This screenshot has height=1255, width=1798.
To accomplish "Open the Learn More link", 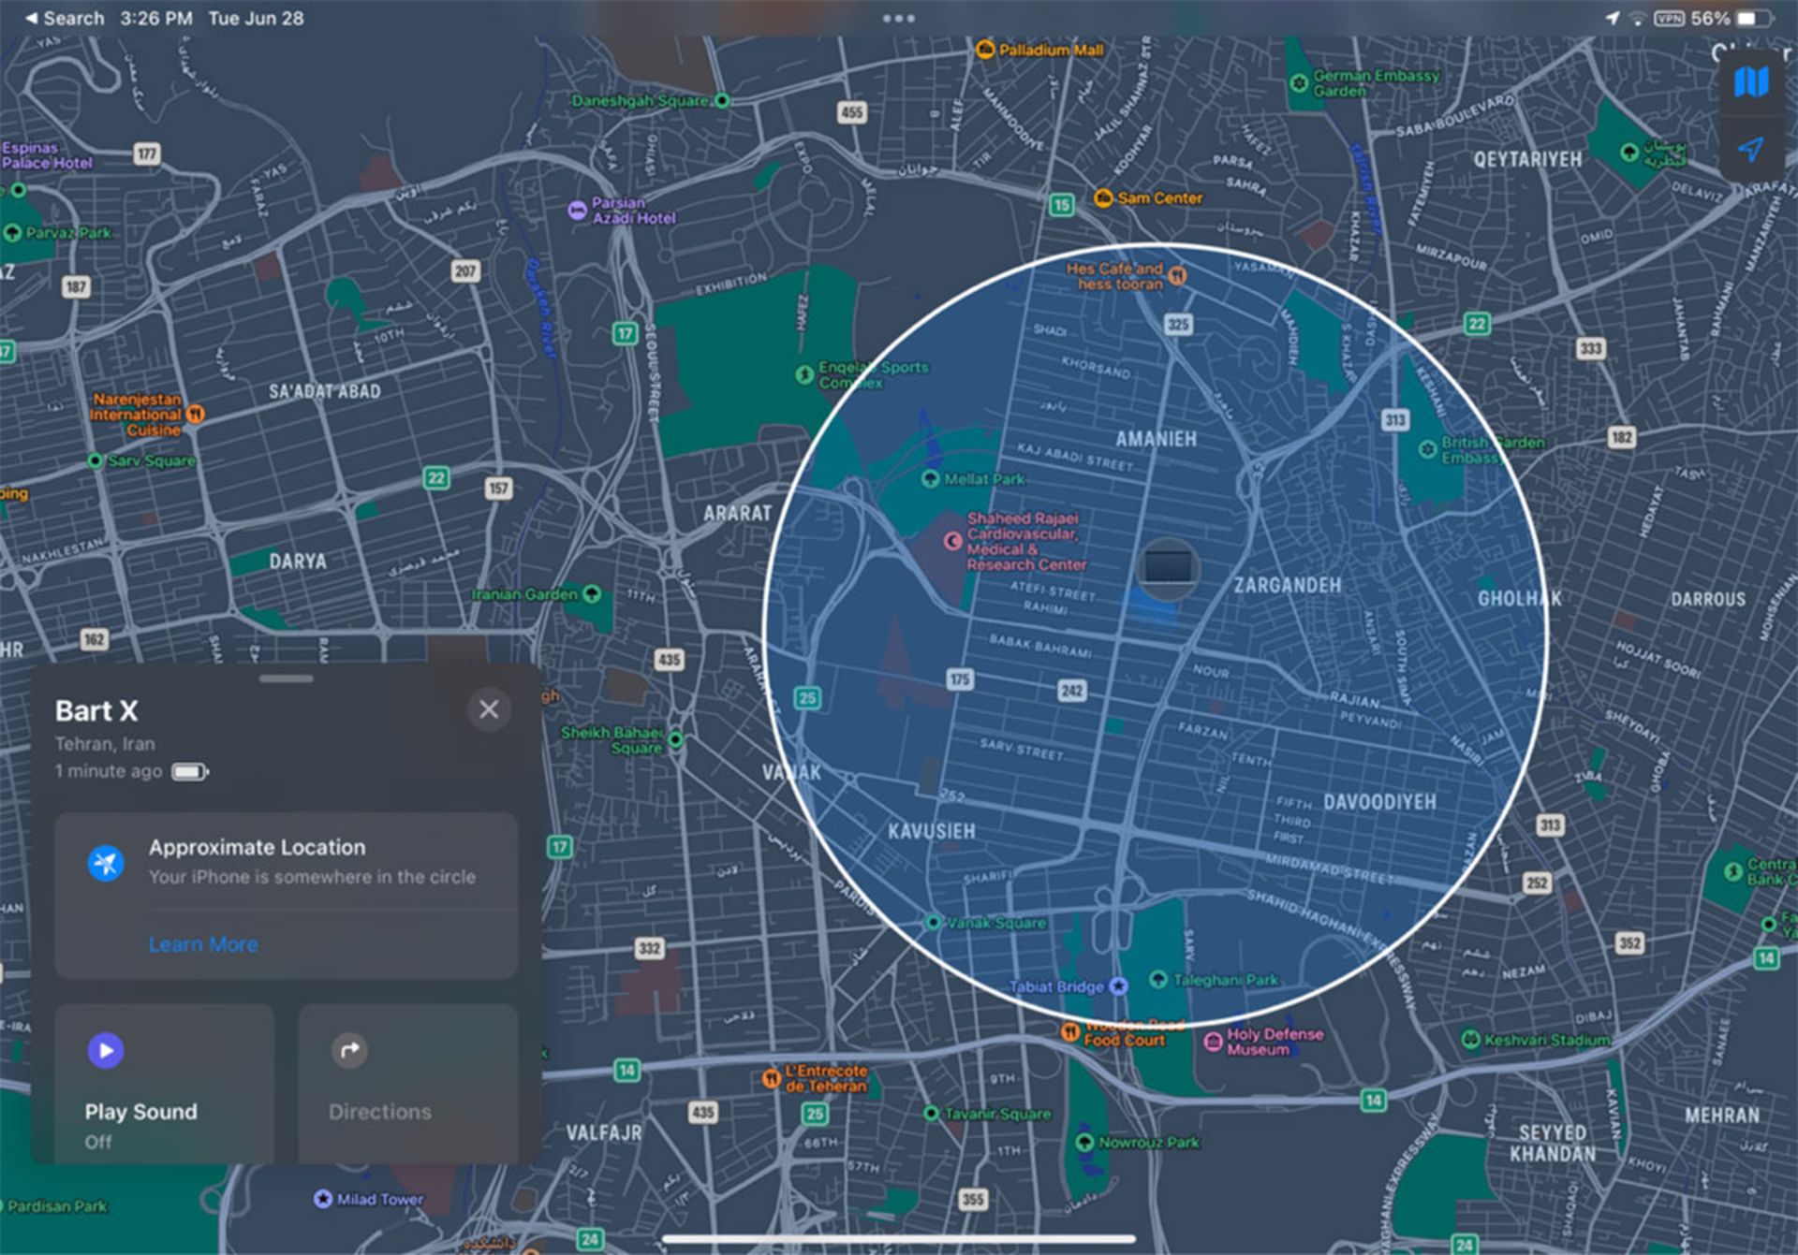I will point(203,944).
